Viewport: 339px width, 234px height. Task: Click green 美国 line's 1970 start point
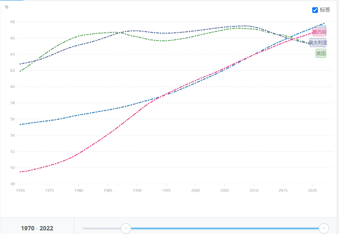(x=20, y=71)
